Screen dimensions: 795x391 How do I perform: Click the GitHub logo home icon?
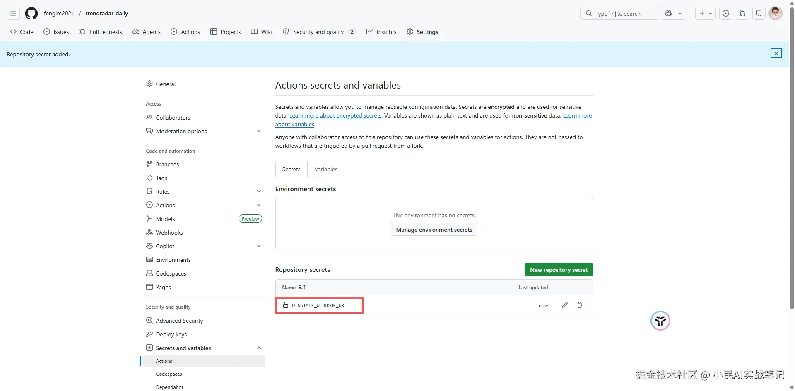pos(31,14)
